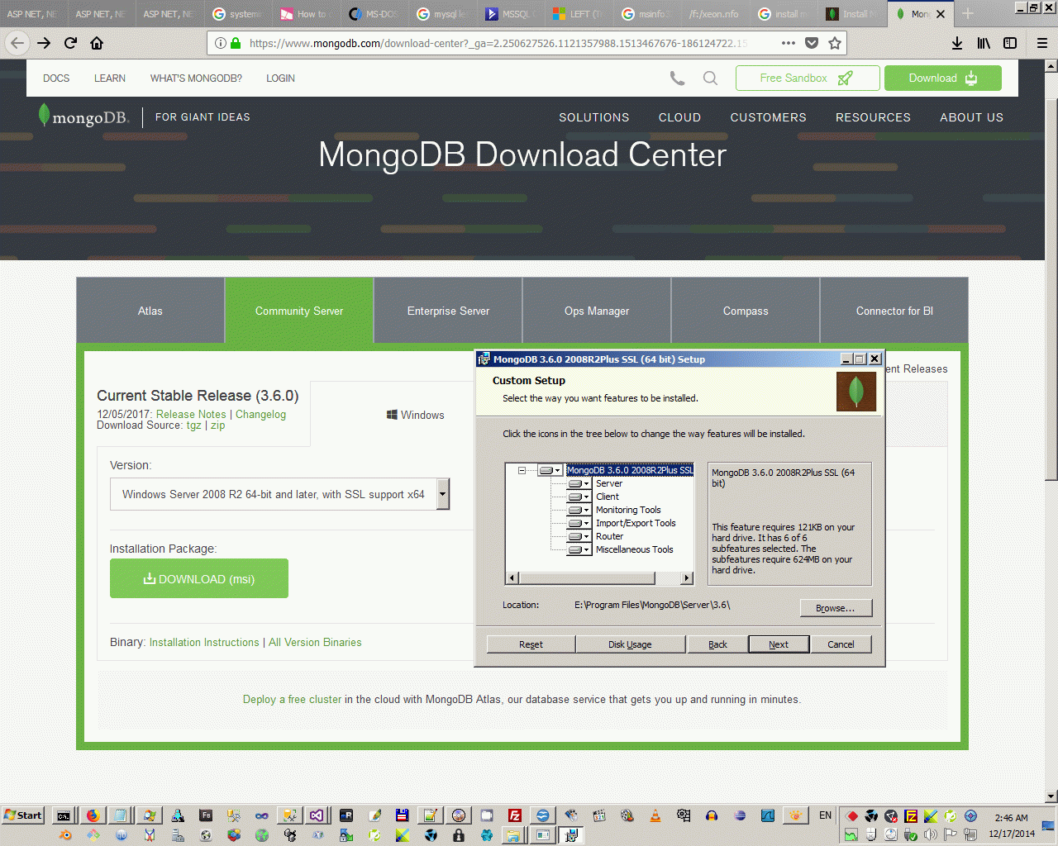Image resolution: width=1058 pixels, height=846 pixels.
Task: Open root MongoDB 3.6.0 feature dropdown
Action: (x=550, y=470)
